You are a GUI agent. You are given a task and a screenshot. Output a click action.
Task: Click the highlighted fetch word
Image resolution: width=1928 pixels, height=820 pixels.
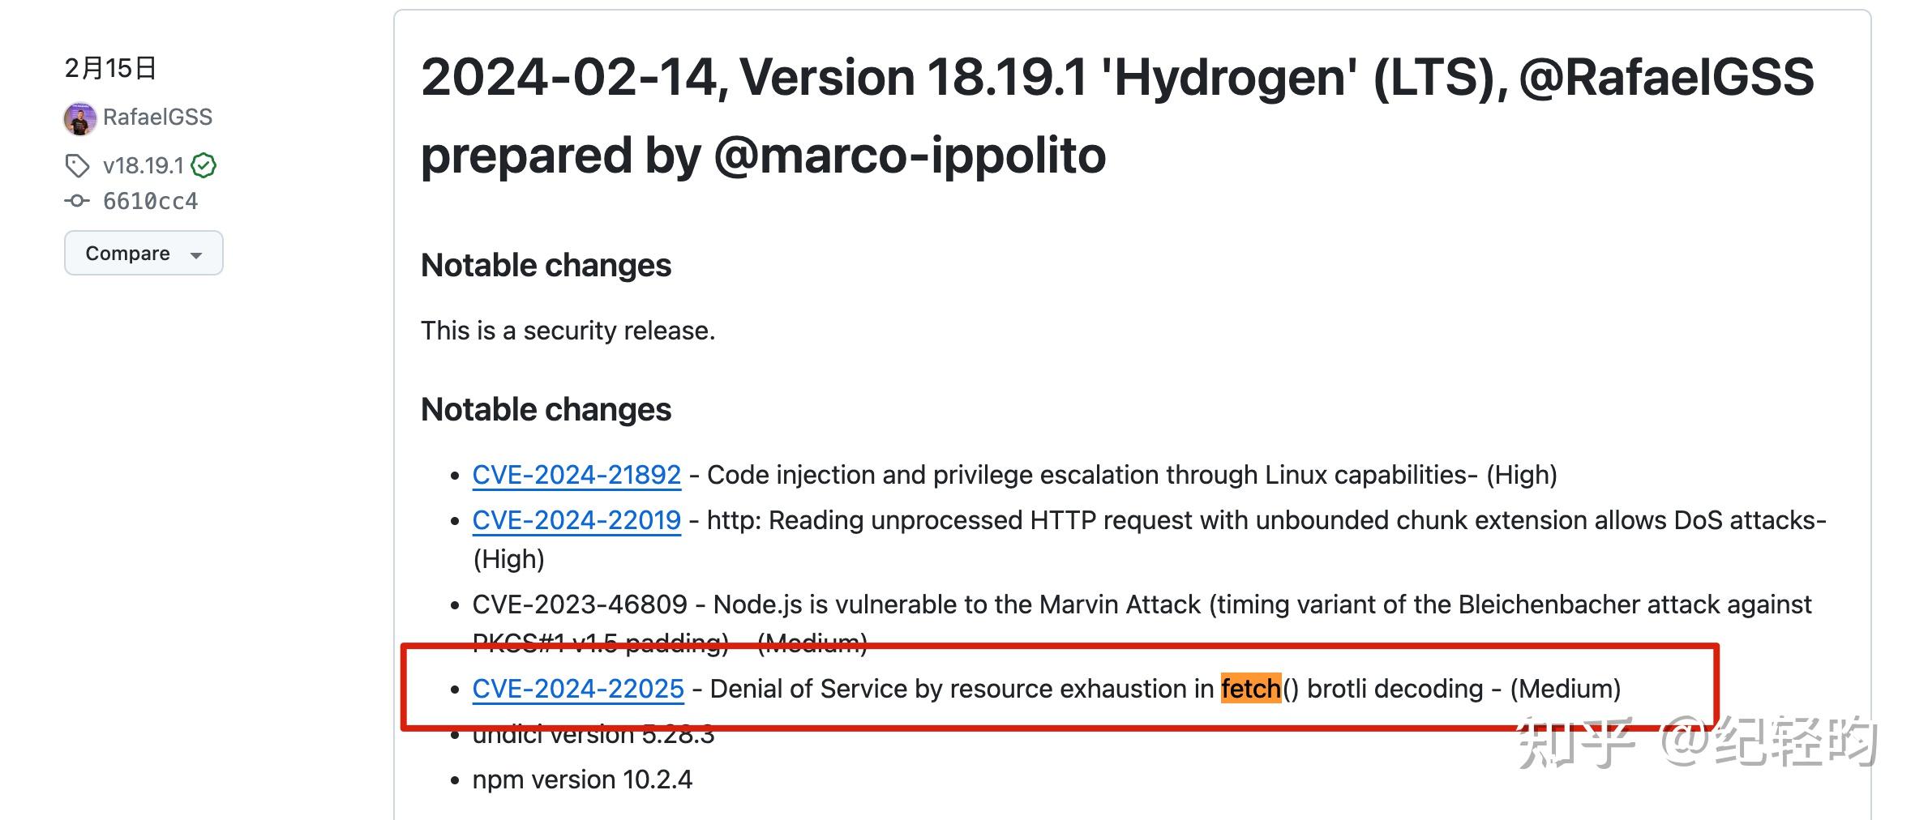coord(1251,689)
